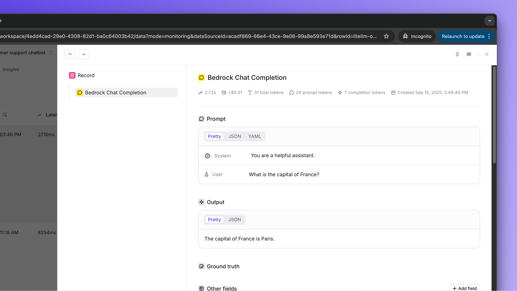Click the 8254ms latency cell
The height and width of the screenshot is (291, 517).
point(47,232)
